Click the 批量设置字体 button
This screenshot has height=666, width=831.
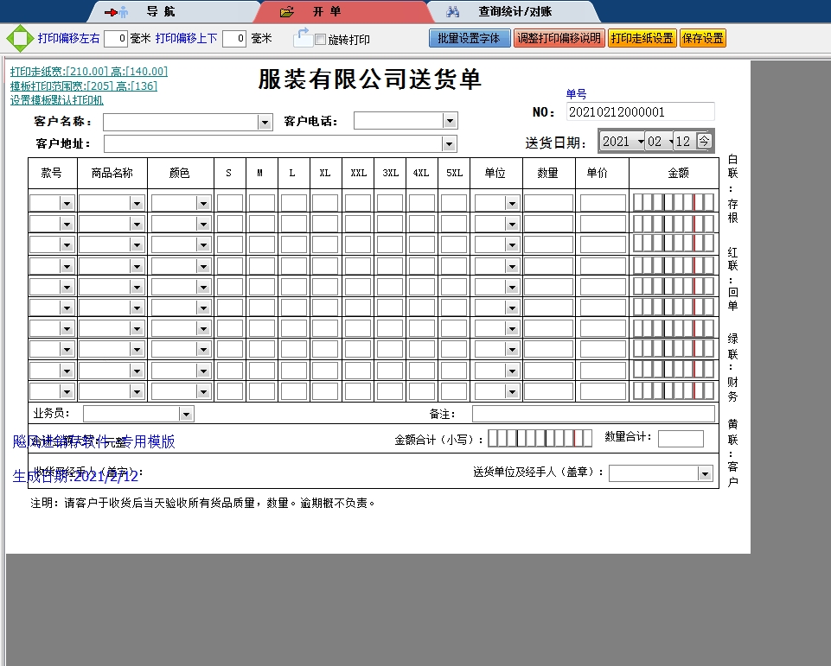click(469, 39)
